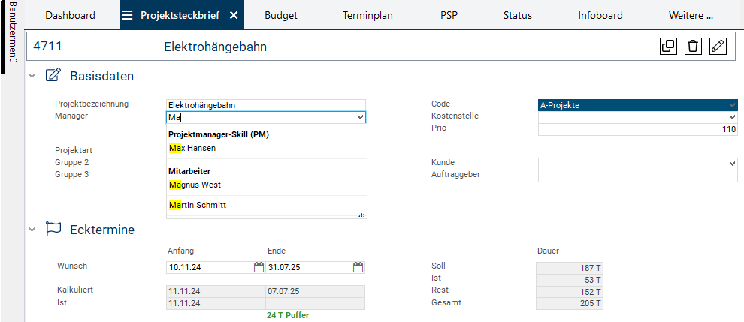744x322 pixels.
Task: Collapse the Ecktermine section
Action: coord(32,230)
